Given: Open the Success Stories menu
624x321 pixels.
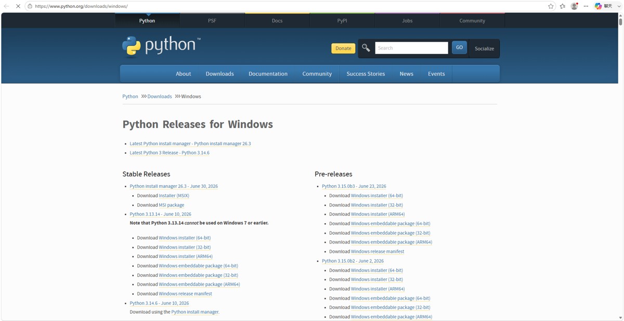Looking at the screenshot, I should [366, 74].
